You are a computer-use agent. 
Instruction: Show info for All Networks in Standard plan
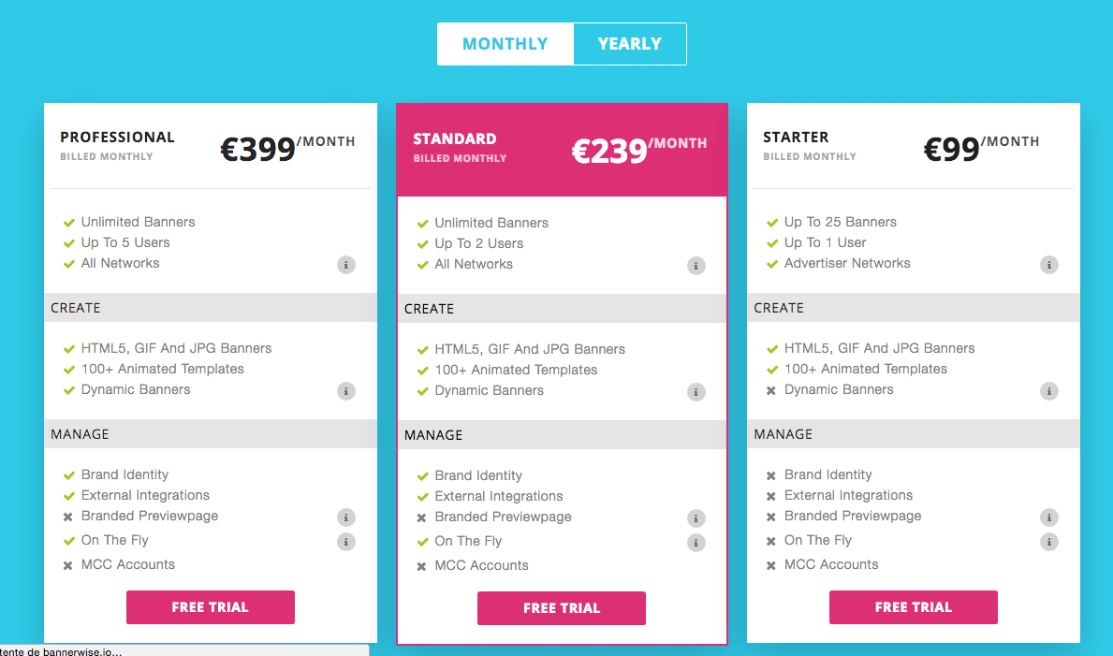click(696, 266)
